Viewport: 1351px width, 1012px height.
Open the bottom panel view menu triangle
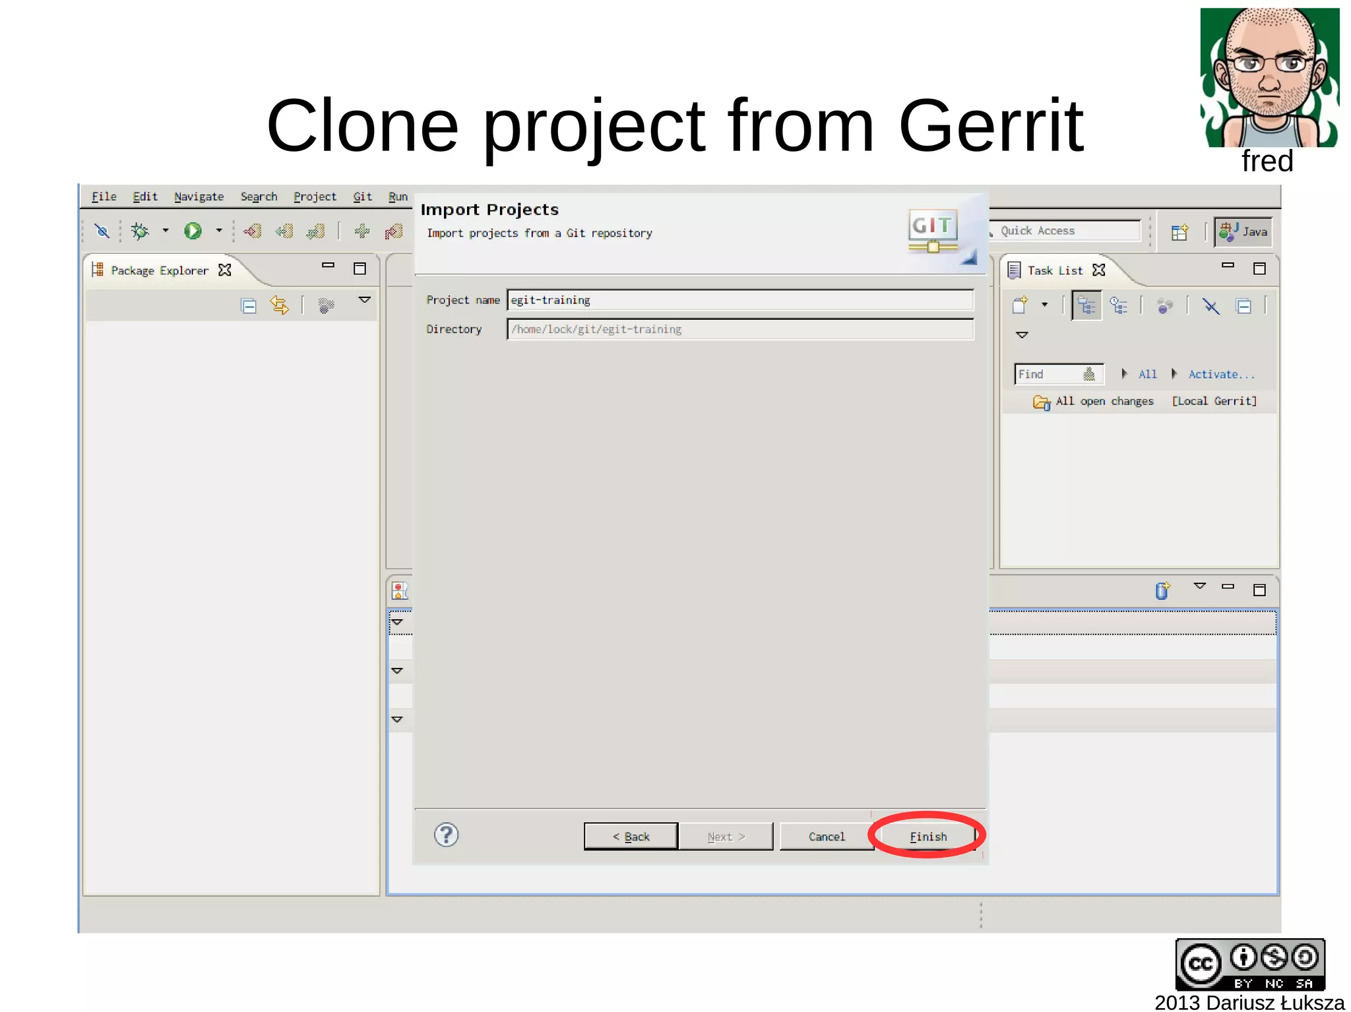click(1200, 586)
